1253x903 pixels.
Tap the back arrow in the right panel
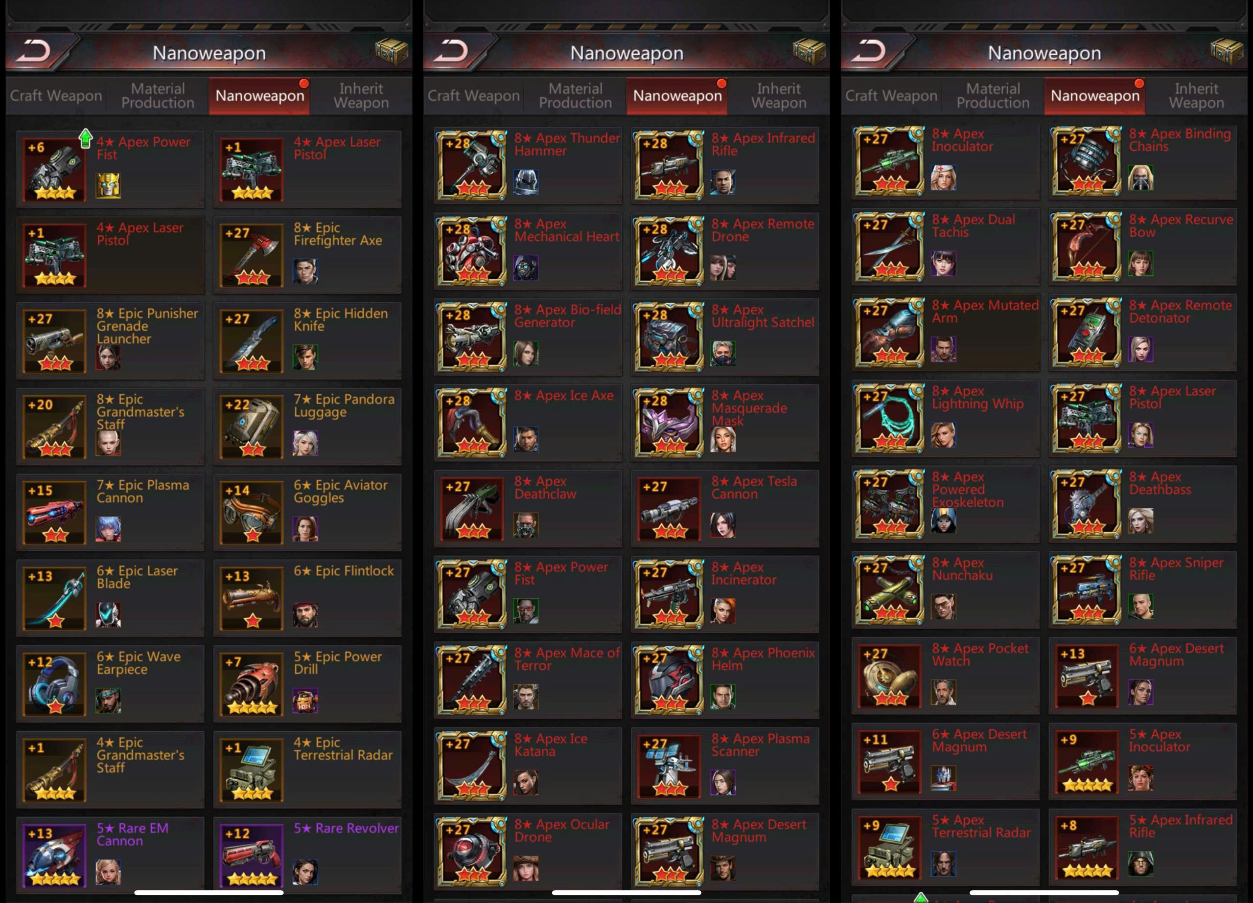[870, 52]
